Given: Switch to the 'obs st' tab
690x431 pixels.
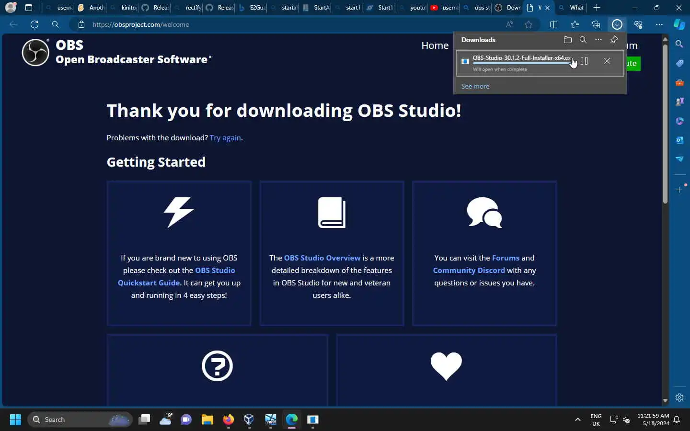Looking at the screenshot, I should coord(476,8).
